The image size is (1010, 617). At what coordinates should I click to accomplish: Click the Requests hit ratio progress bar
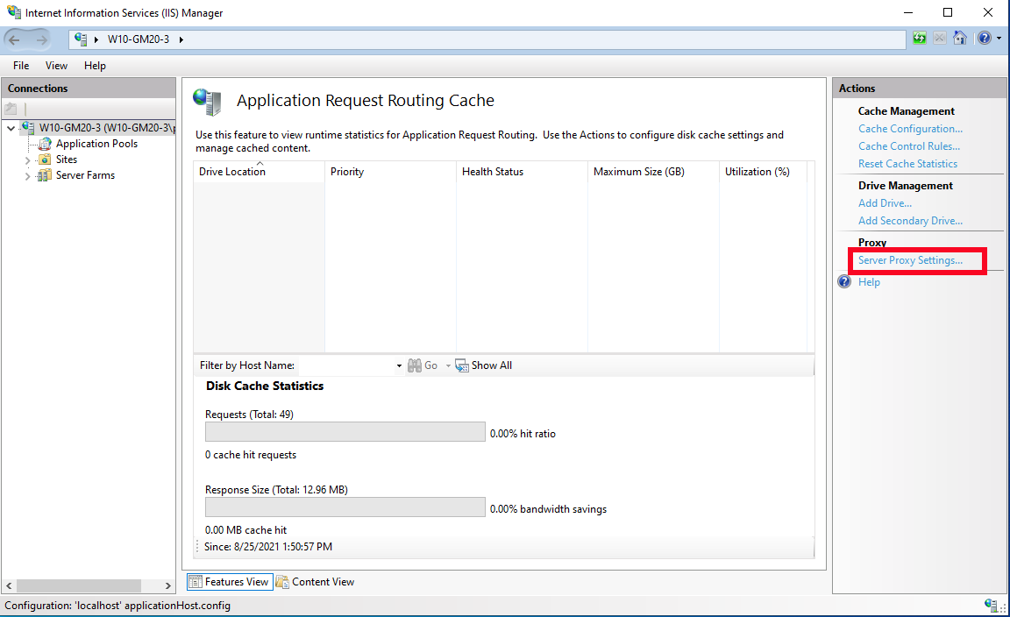point(345,431)
